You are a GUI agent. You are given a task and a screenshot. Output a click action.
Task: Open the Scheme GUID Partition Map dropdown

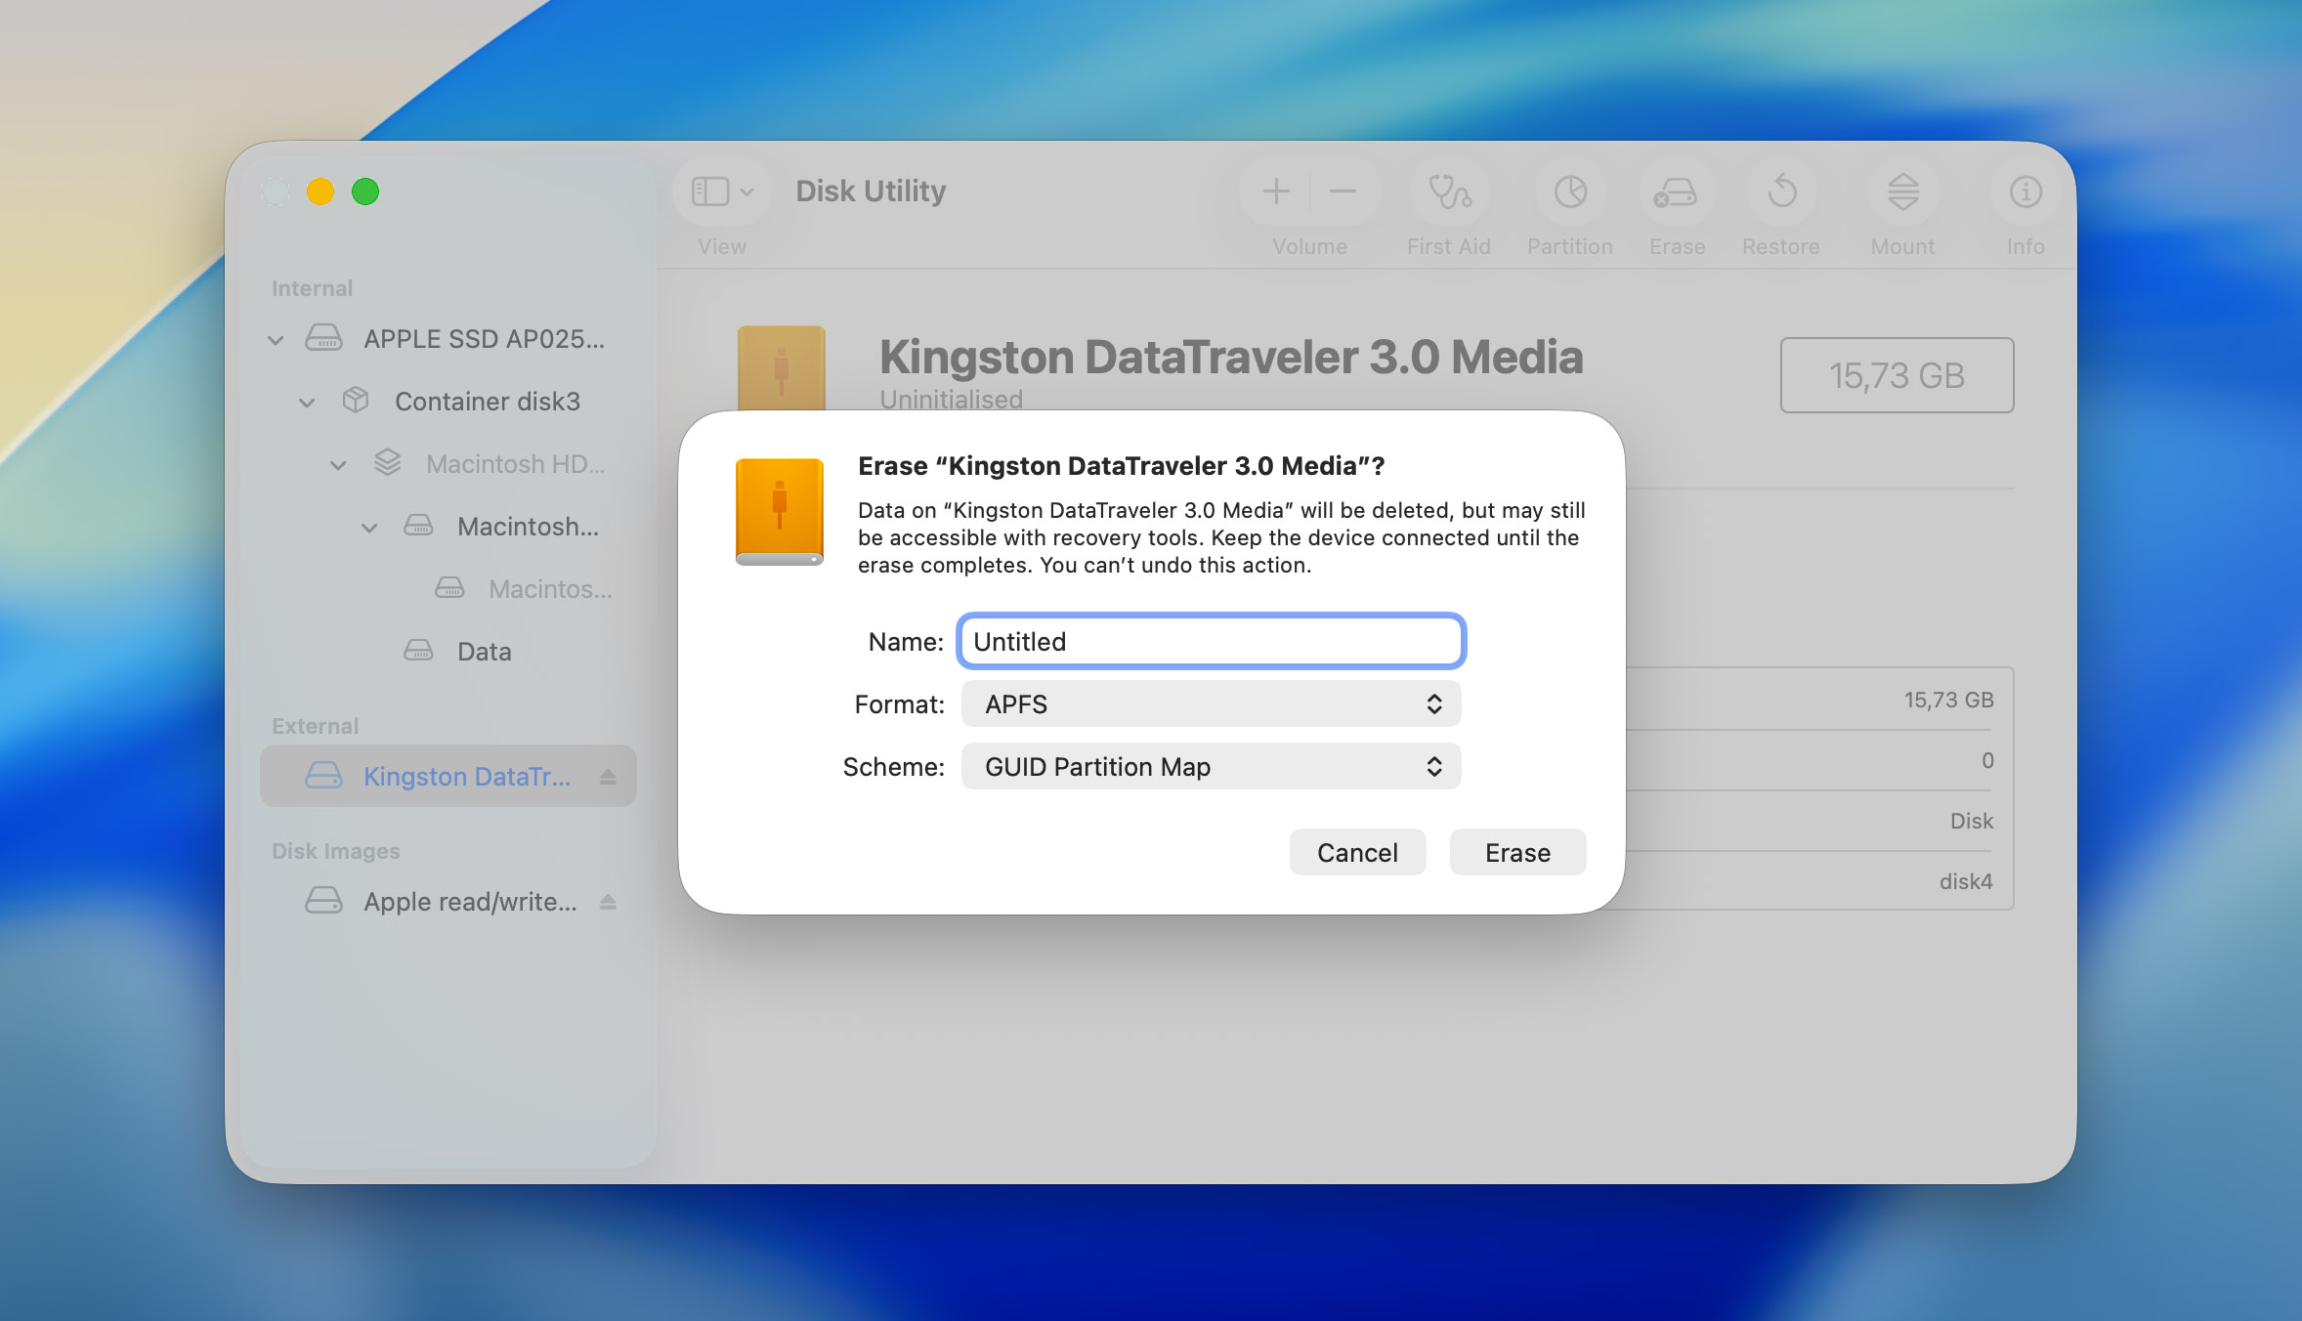1211,767
